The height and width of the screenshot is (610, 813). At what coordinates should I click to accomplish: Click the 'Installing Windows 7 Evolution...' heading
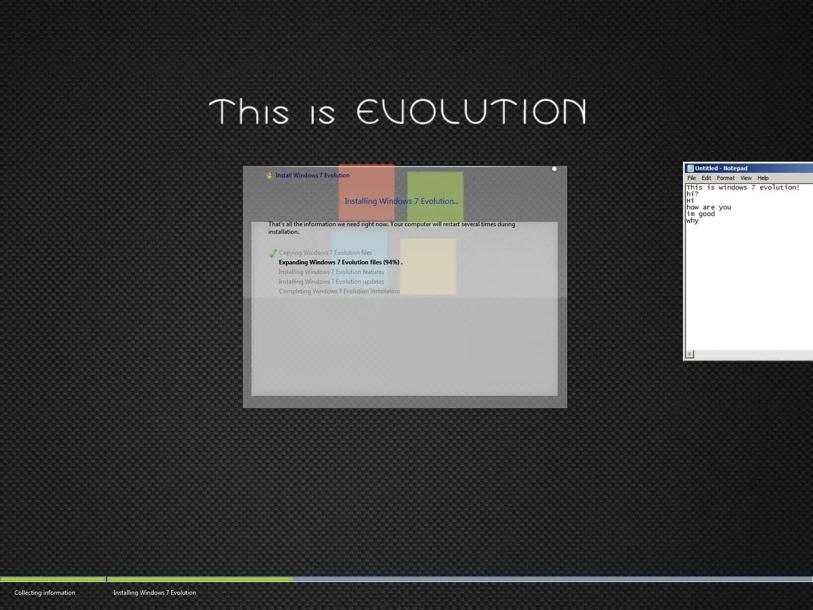[401, 201]
